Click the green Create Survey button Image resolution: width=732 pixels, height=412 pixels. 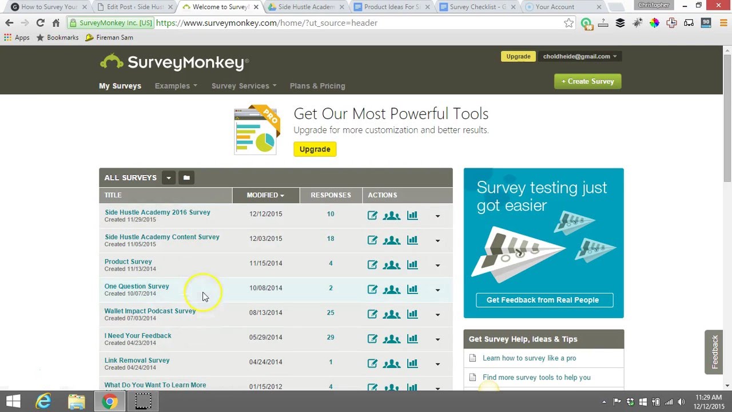coord(587,81)
